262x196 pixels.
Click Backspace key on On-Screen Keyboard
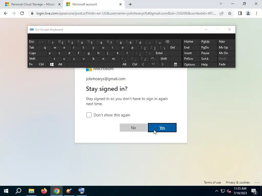point(173,42)
